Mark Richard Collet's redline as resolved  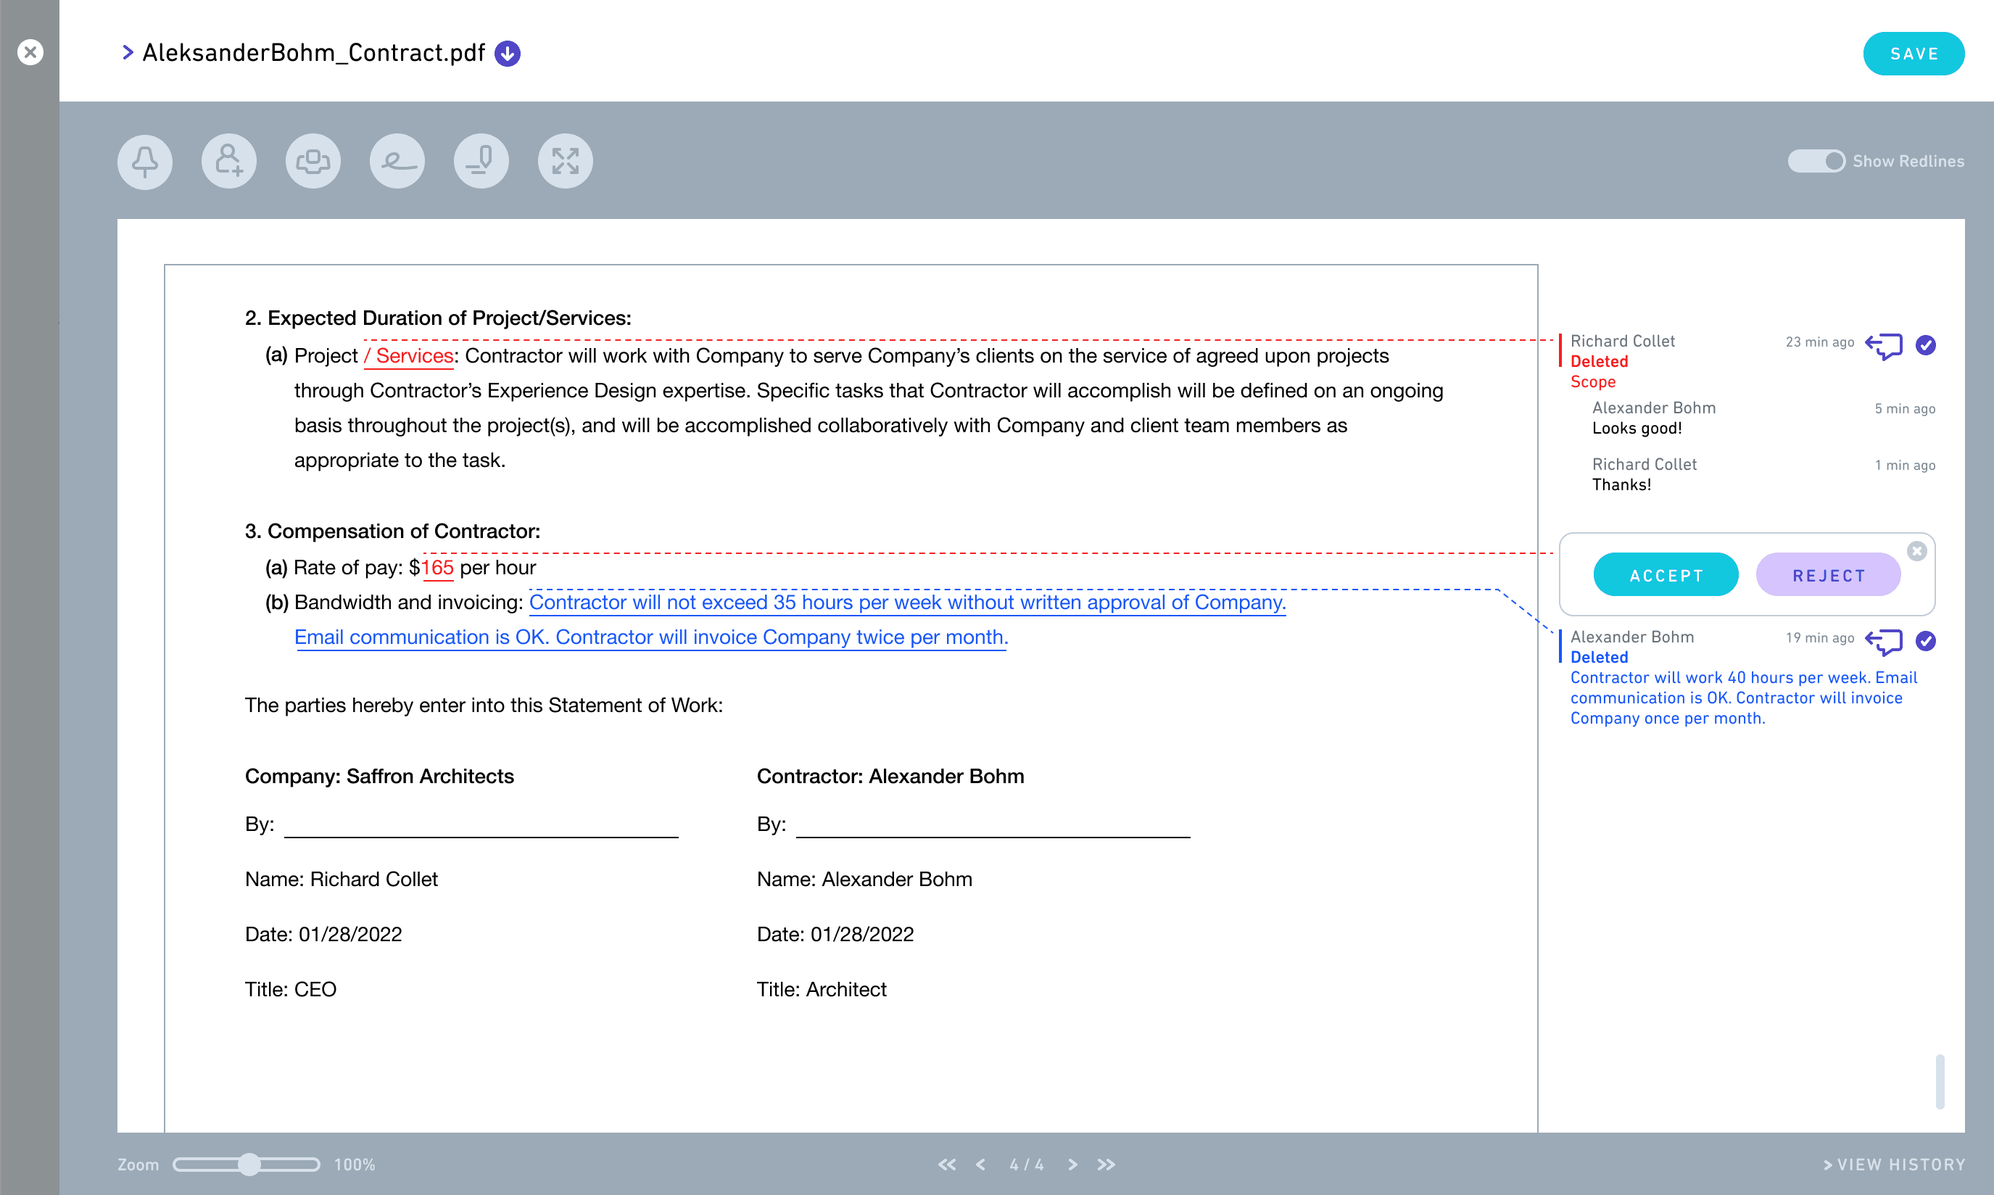[1926, 344]
